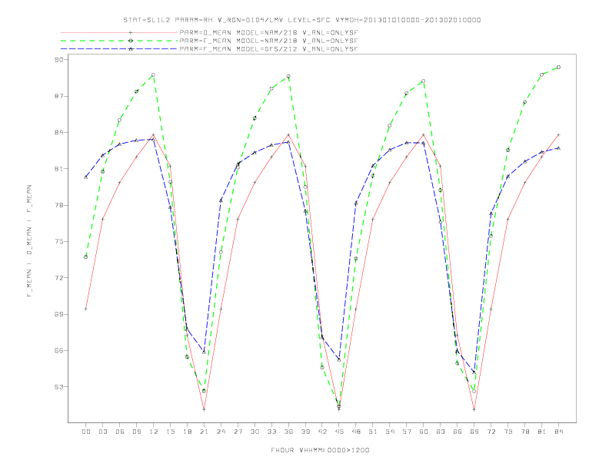Click forecast hour label 21 on x-axis
Image resolution: width=609 pixels, height=470 pixels.
point(205,432)
